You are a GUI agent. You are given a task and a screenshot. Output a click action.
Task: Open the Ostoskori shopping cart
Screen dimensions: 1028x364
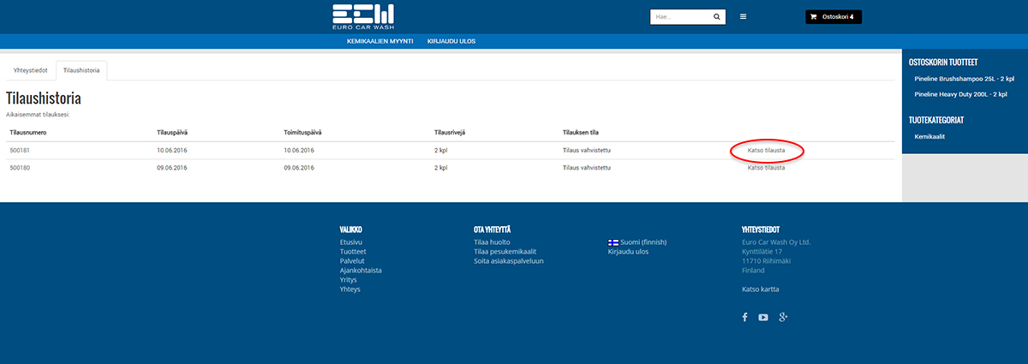pyautogui.click(x=833, y=16)
